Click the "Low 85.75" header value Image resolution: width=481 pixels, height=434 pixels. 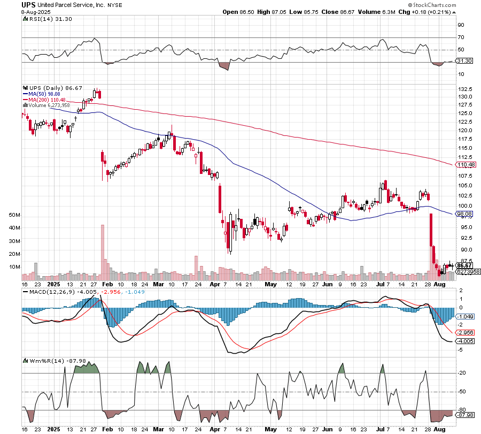click(x=304, y=12)
